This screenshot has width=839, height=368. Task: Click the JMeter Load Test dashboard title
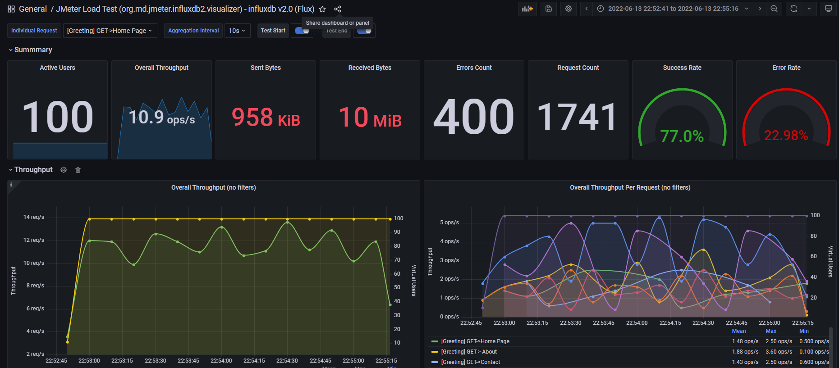[x=185, y=9]
